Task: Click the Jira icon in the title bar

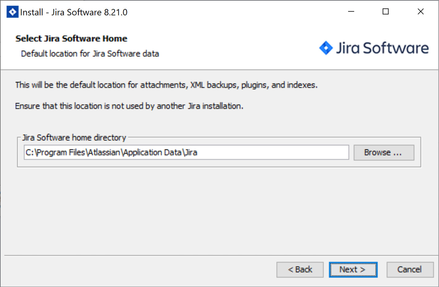Action: pos(12,11)
